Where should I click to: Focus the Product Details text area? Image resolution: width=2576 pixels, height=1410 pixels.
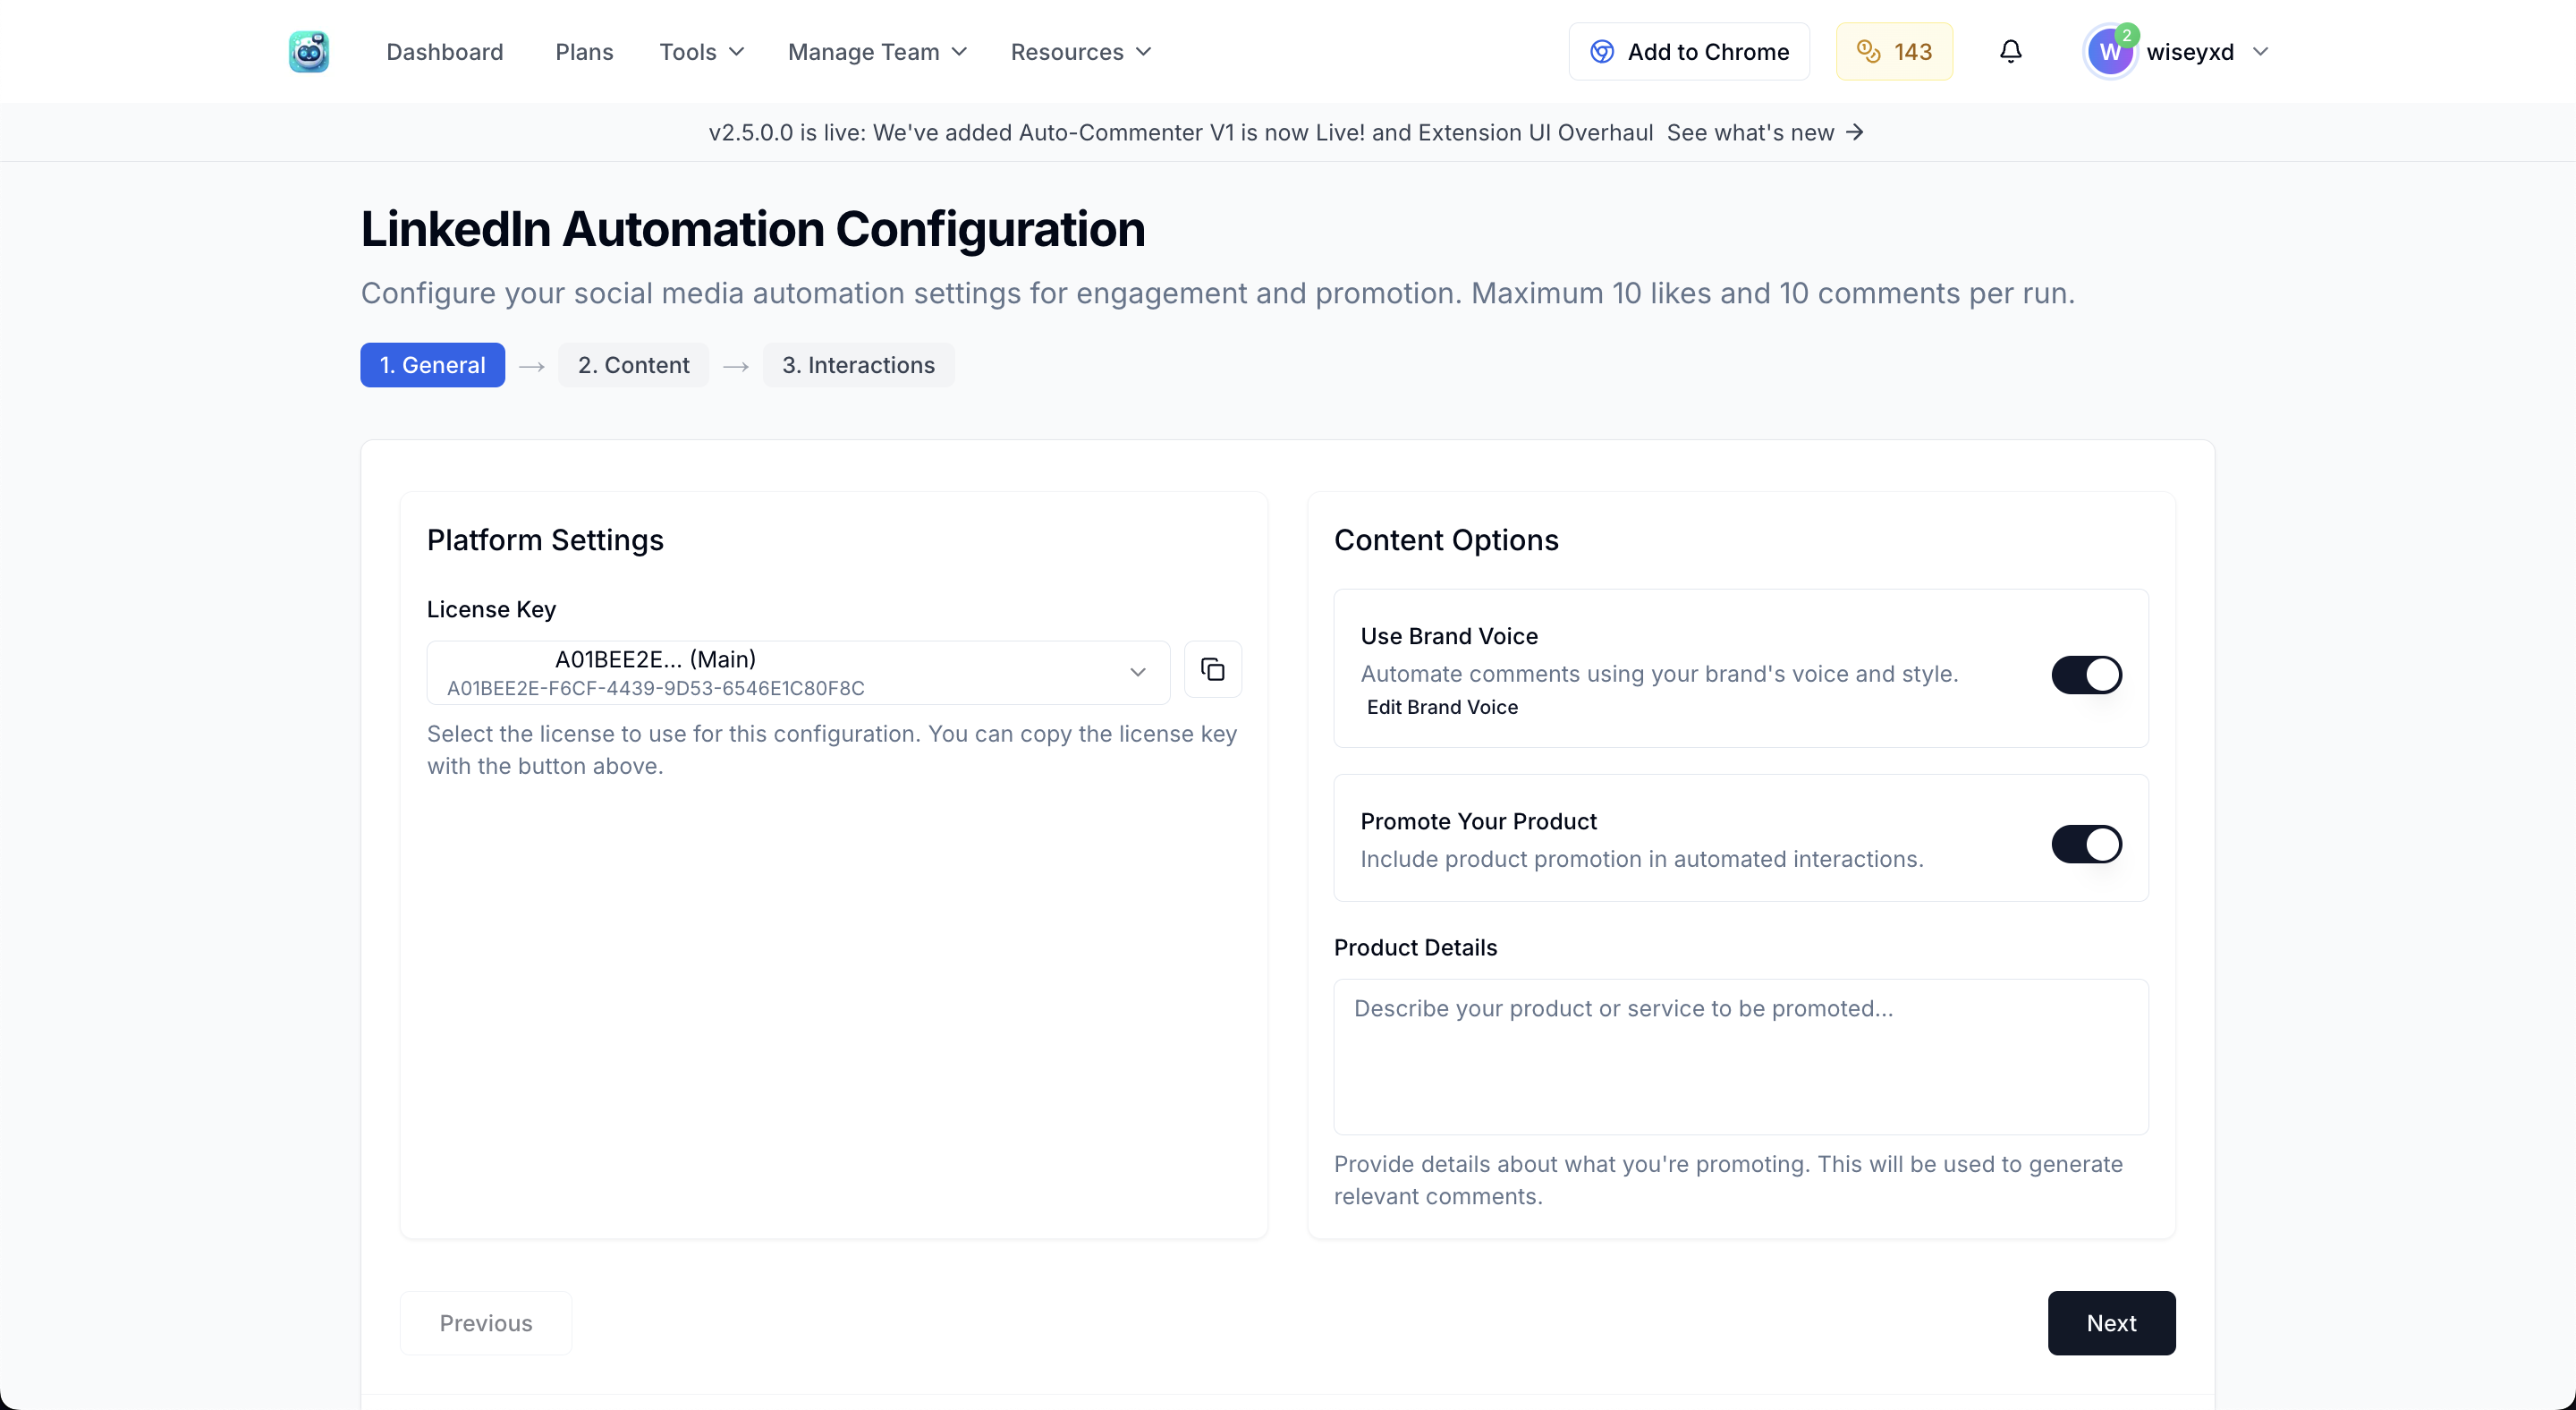[x=1741, y=1056]
